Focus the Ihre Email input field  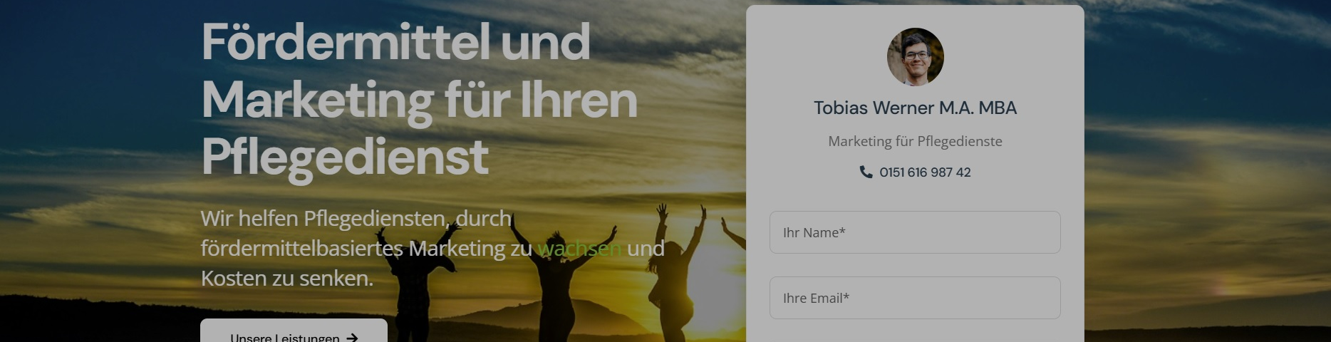pyautogui.click(x=915, y=298)
